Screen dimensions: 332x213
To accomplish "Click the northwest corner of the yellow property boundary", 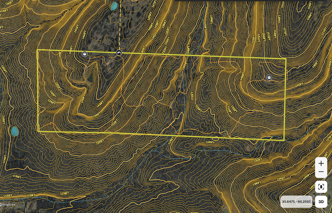I will (x=37, y=50).
